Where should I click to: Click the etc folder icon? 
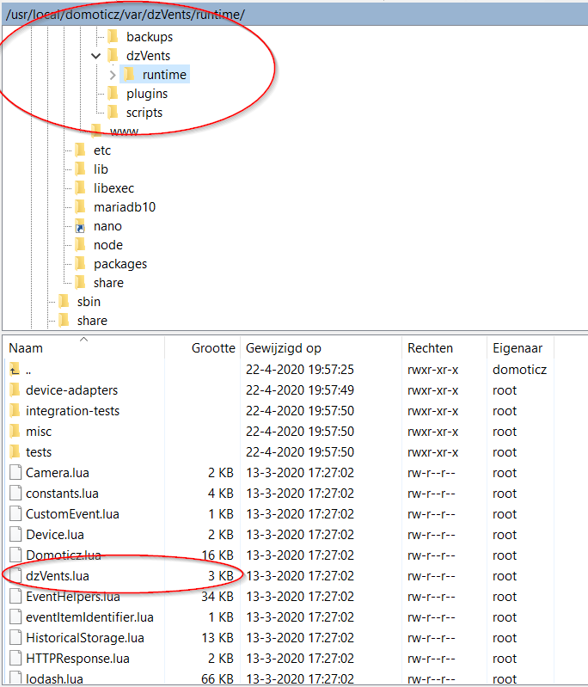coord(80,150)
